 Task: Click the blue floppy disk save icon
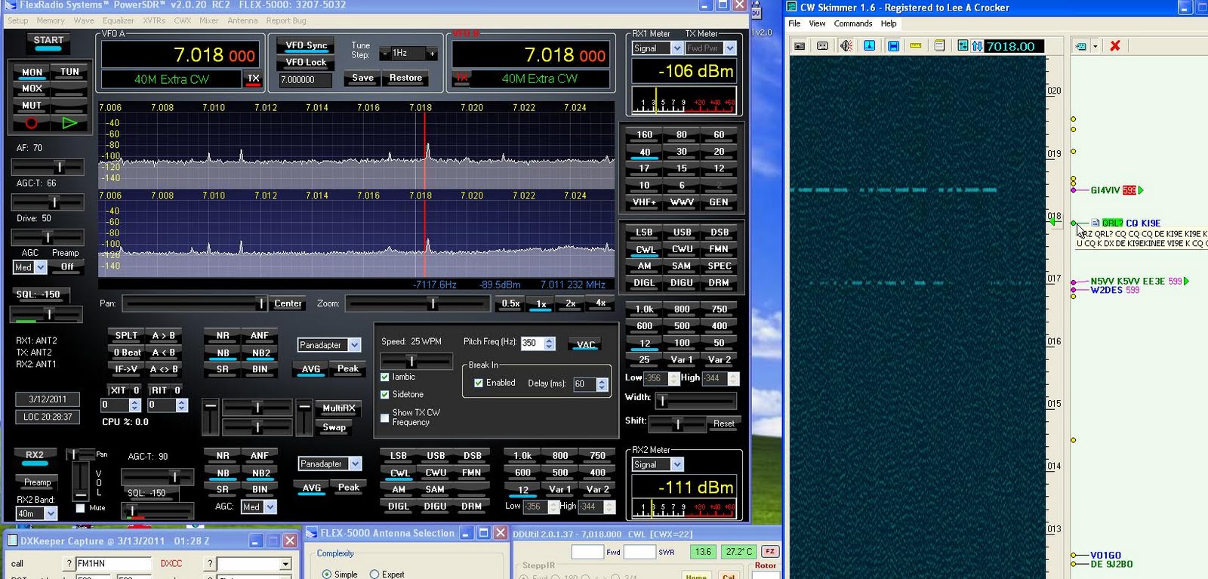pyautogui.click(x=893, y=46)
